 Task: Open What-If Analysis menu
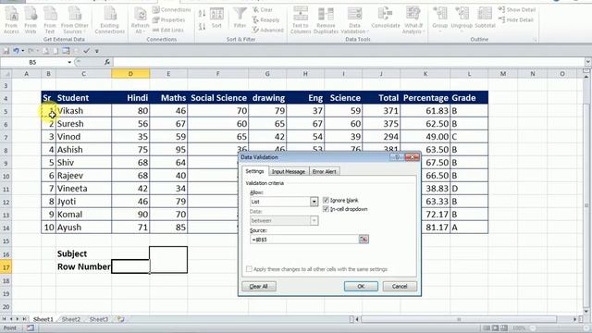click(x=413, y=20)
